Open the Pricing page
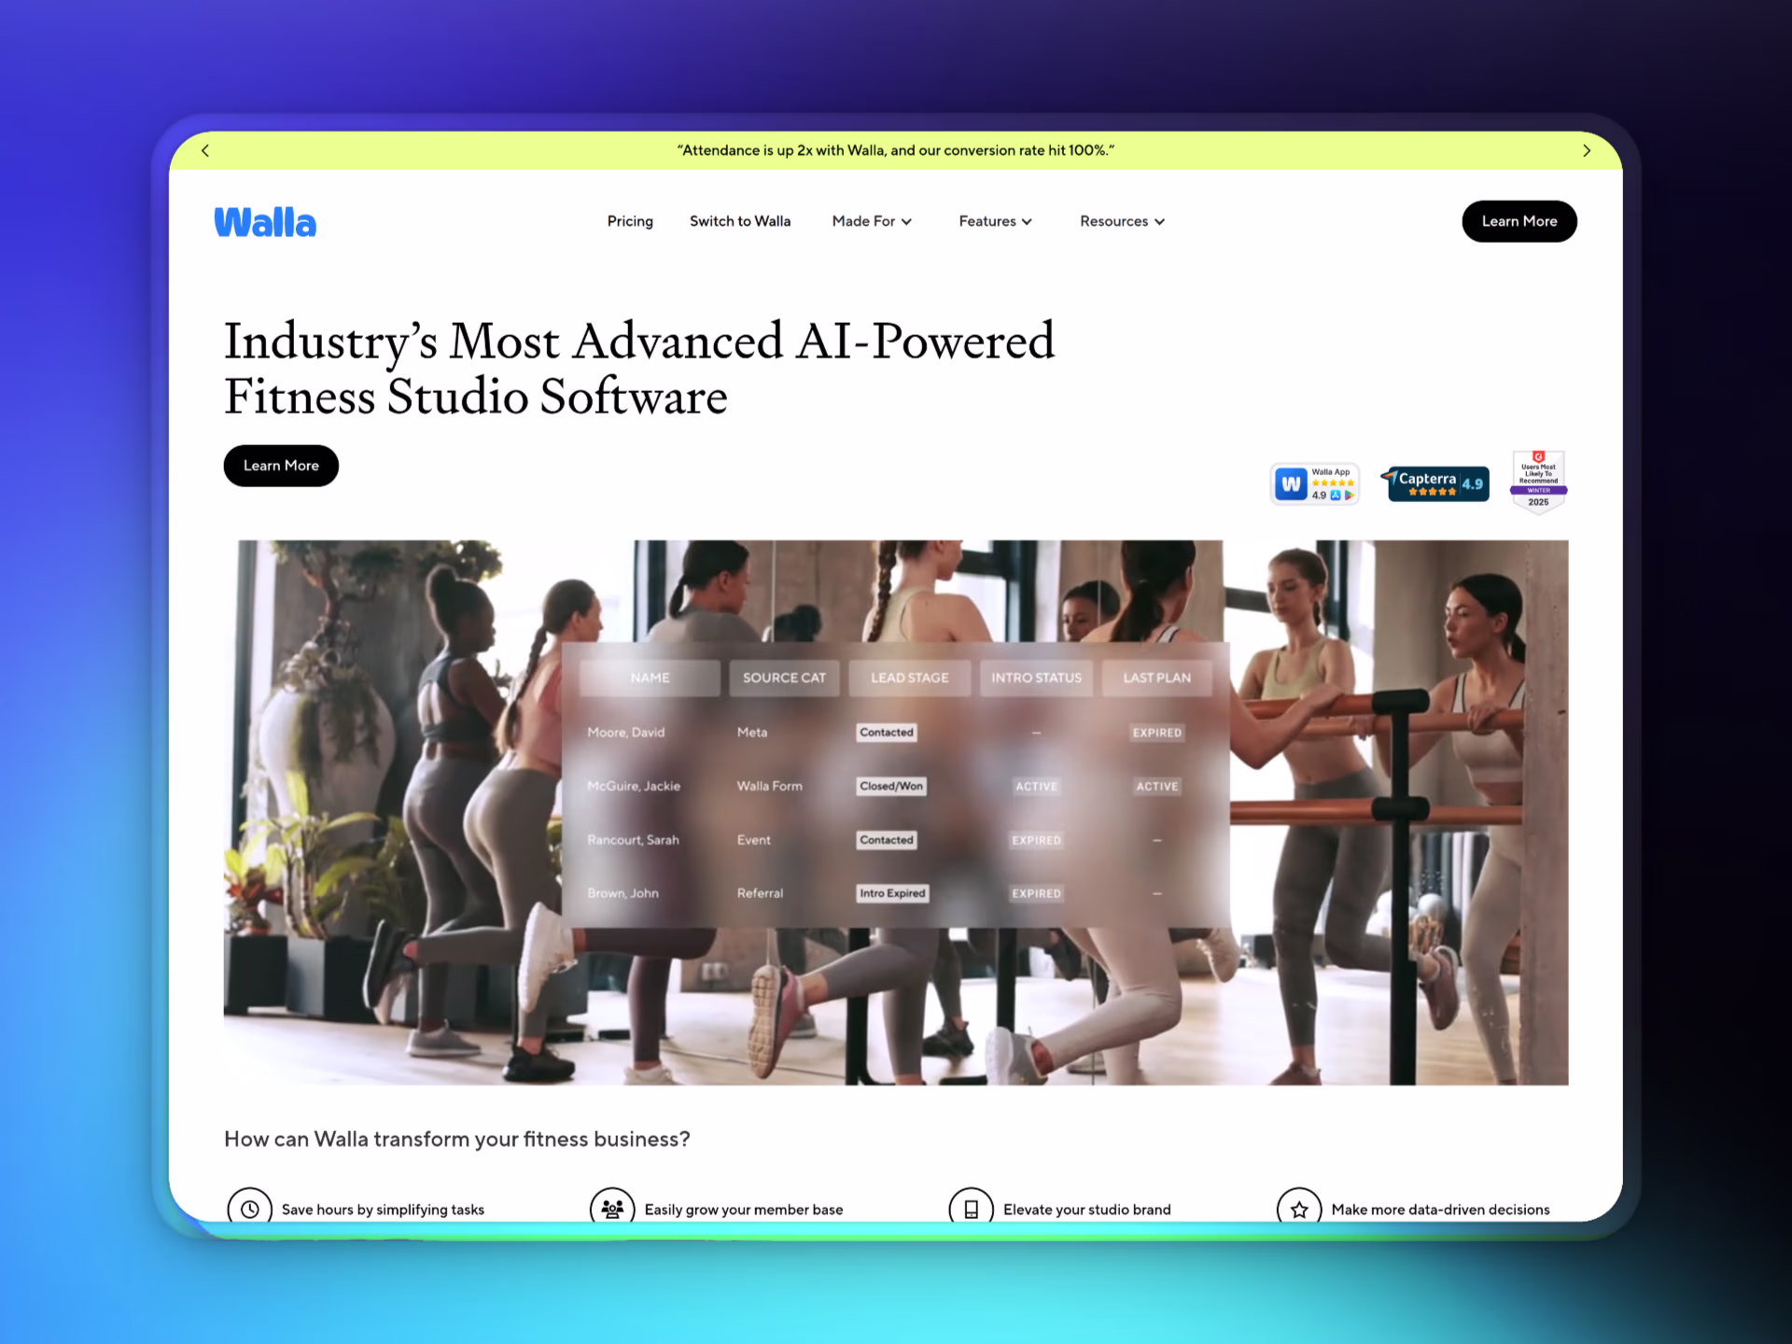 coord(629,221)
